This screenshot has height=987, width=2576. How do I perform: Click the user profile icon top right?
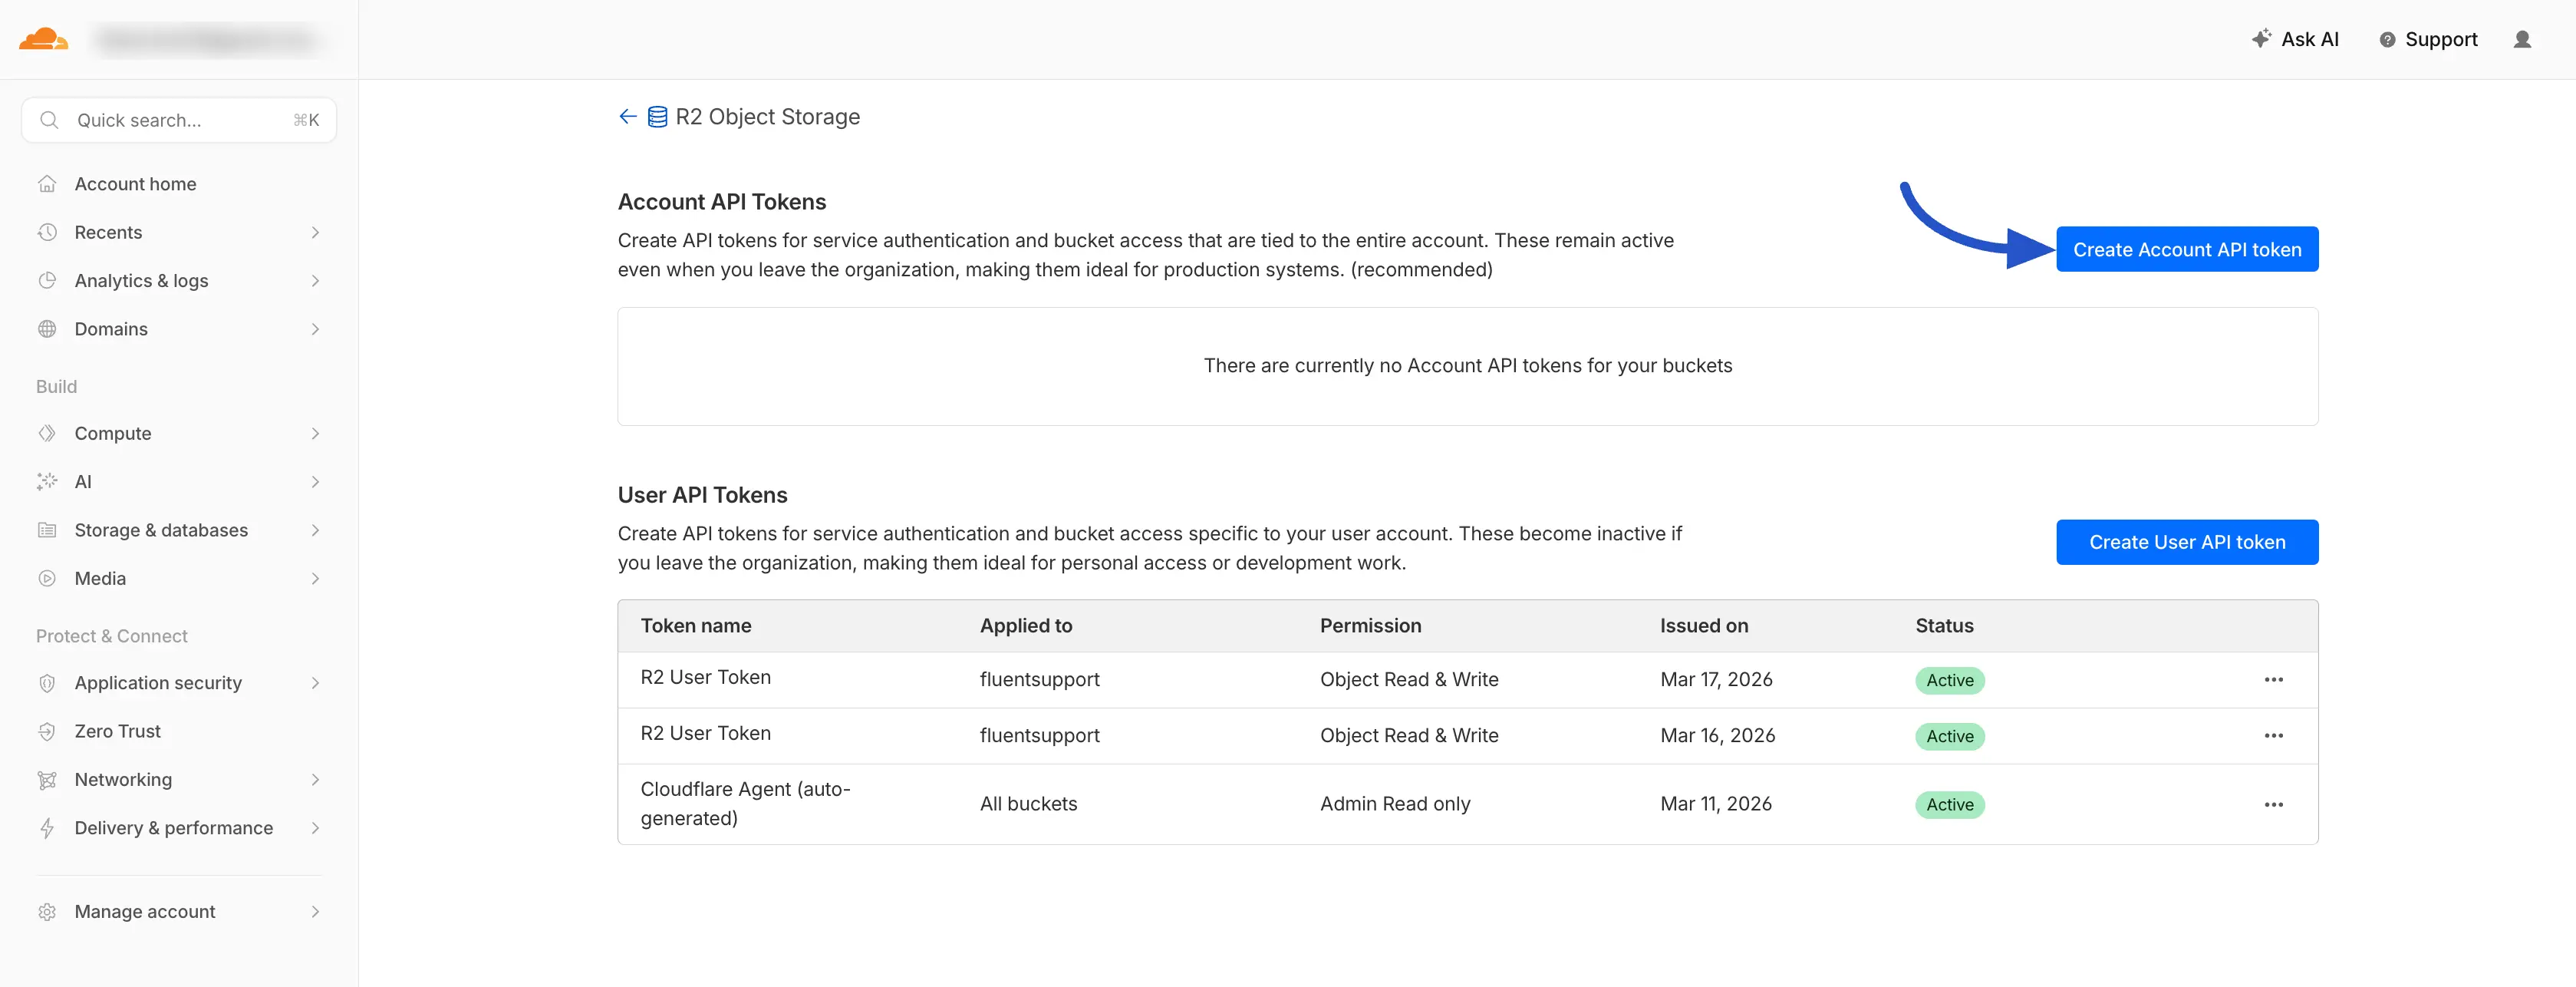(x=2523, y=39)
